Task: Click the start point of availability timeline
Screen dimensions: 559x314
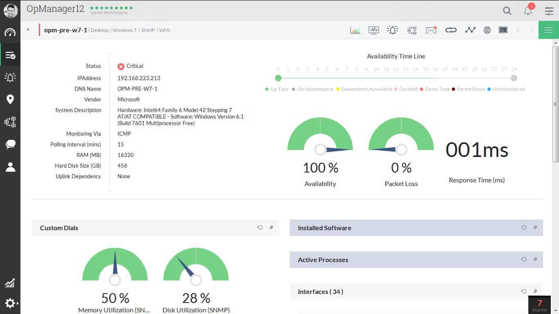Action: 278,78
